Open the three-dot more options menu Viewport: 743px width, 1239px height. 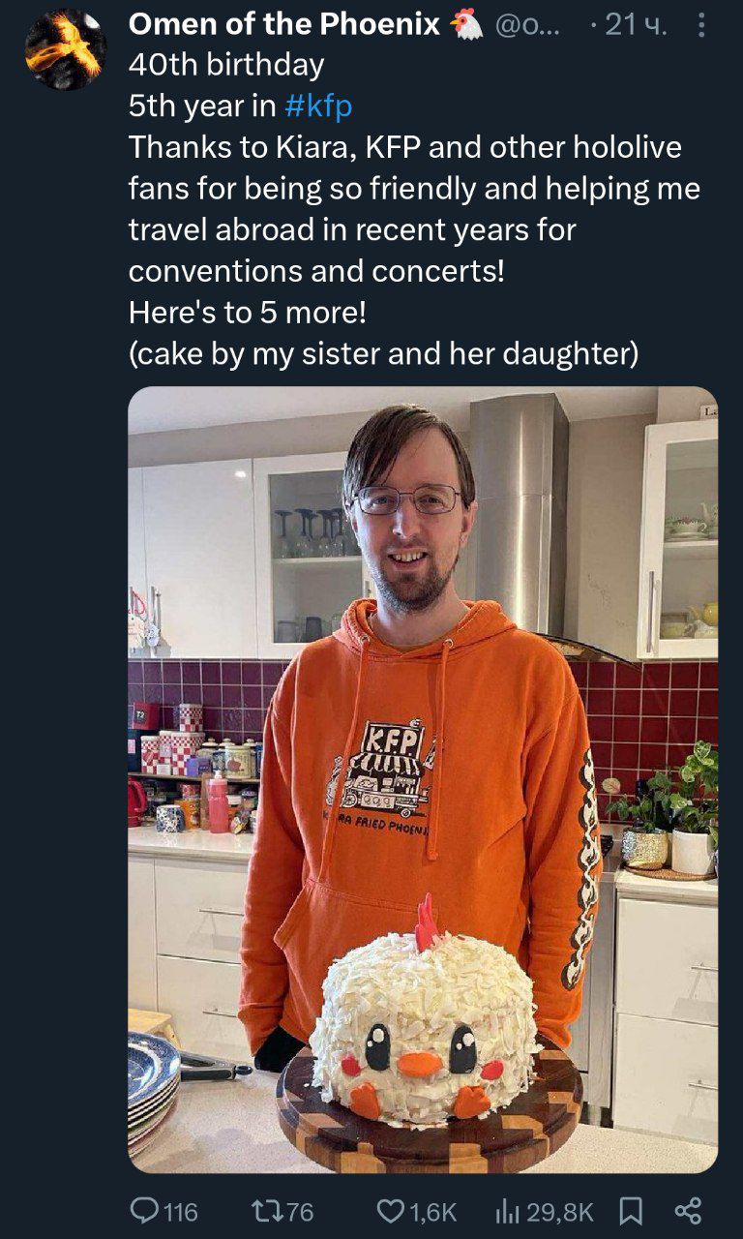[701, 26]
